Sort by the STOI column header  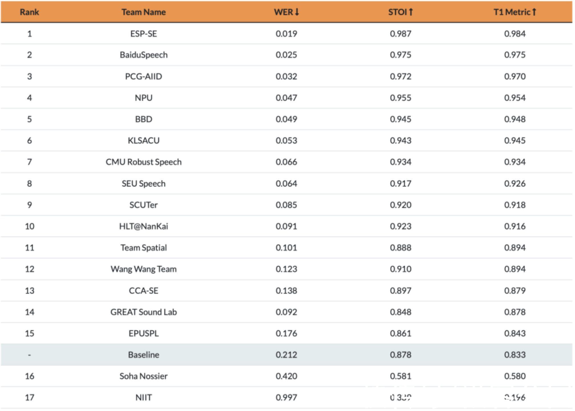click(x=400, y=12)
